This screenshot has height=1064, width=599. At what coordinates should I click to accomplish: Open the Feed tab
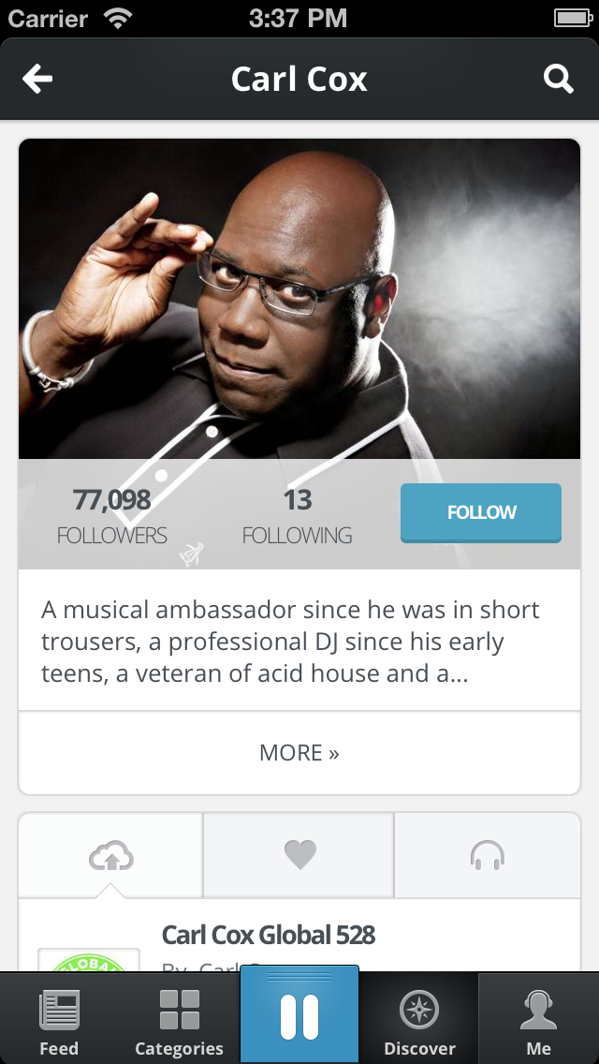(59, 1022)
